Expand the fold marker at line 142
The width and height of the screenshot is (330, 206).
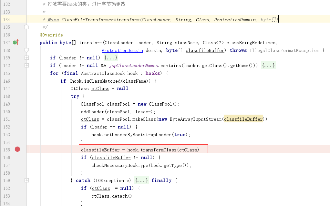point(26,65)
